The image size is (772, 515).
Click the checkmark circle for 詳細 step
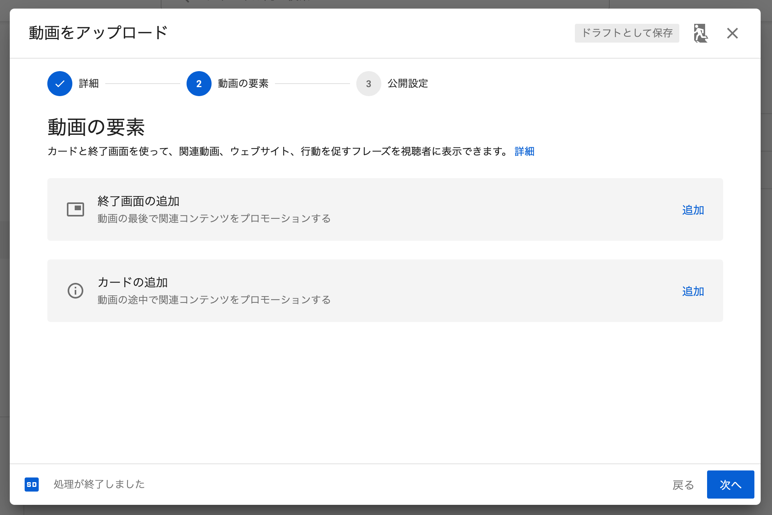[x=60, y=84]
